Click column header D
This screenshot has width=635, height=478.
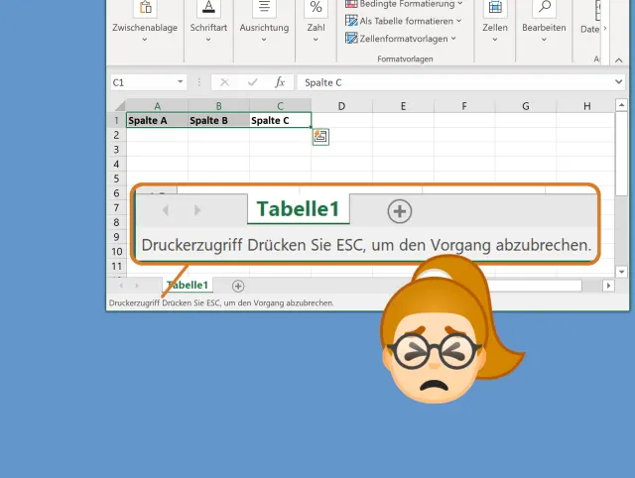point(341,106)
